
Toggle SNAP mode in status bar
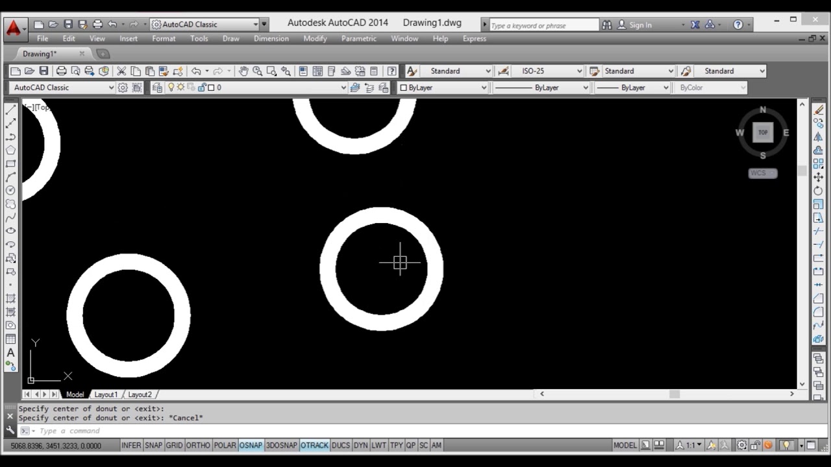point(153,446)
